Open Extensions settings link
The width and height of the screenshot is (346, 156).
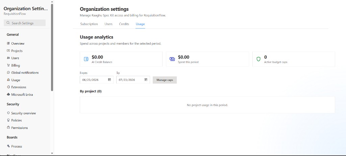(x=19, y=87)
